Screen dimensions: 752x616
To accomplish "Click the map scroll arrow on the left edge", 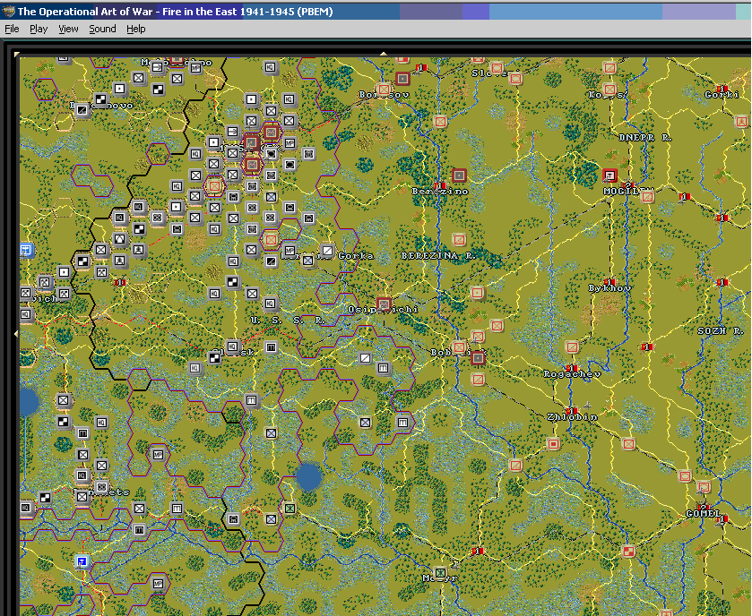I will 16,333.
